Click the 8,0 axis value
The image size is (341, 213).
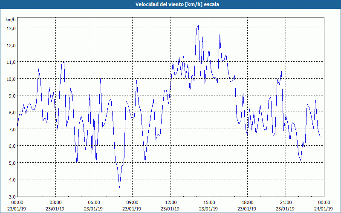12,112
